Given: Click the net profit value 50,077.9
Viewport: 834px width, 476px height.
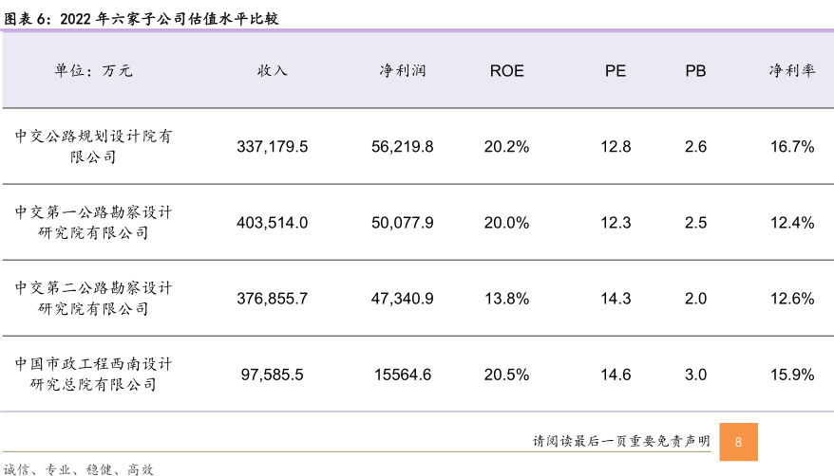Looking at the screenshot, I should pos(403,223).
